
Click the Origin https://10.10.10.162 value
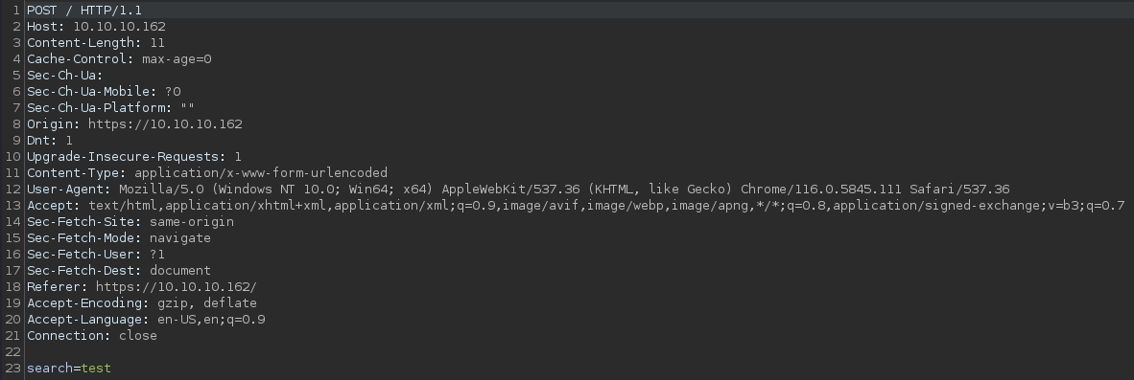[x=165, y=124]
